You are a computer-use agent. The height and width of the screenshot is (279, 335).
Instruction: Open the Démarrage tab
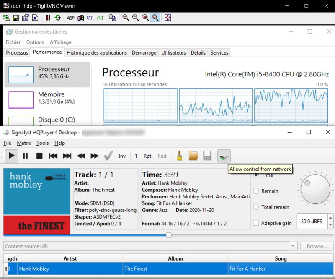tap(144, 53)
